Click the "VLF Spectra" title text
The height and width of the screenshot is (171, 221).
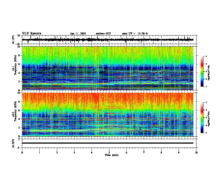pos(32,34)
